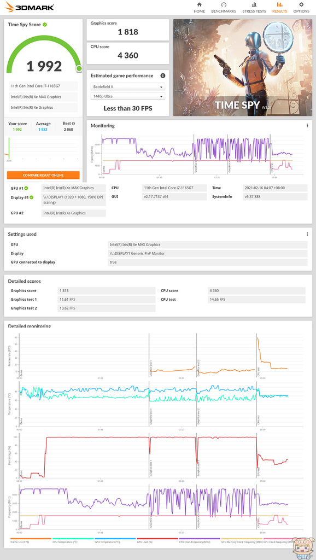Click the GPU Memory Clock Frequency legend swatch

click(x=242, y=539)
